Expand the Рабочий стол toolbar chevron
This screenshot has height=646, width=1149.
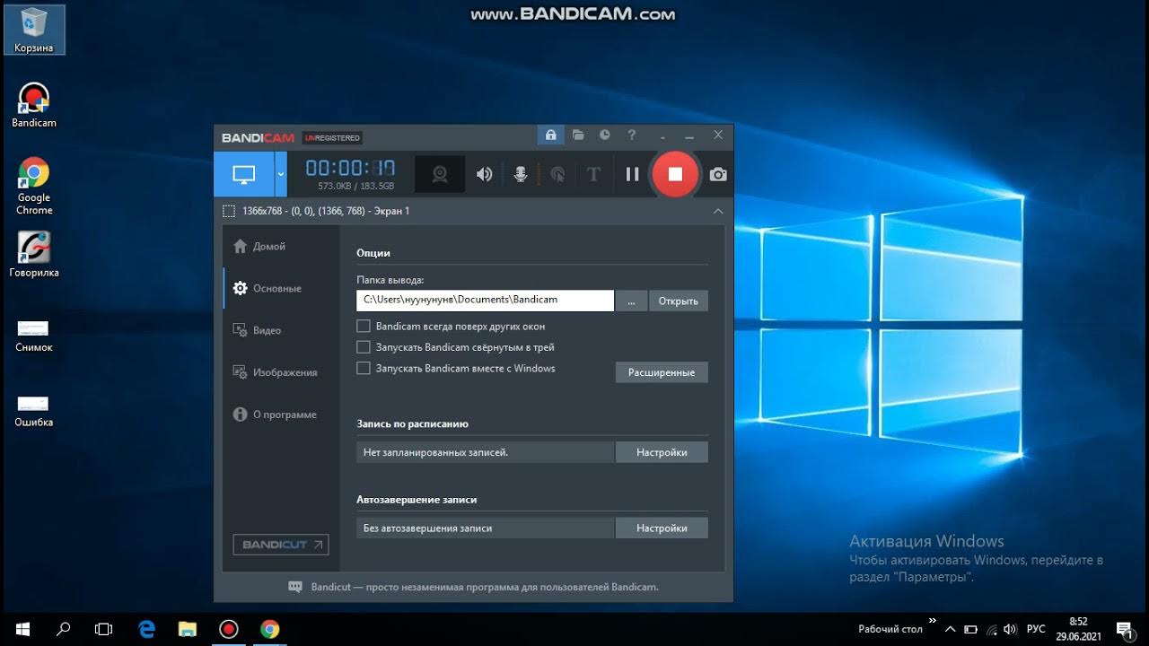(933, 621)
